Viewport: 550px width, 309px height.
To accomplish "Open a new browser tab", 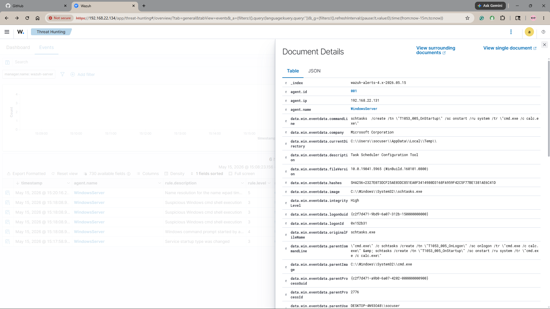I will (144, 6).
